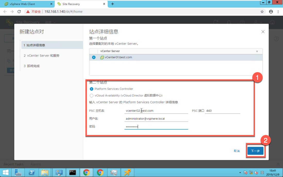The image size is (283, 177).
Task: Choose the Platform Services Controller option
Action: [91, 89]
